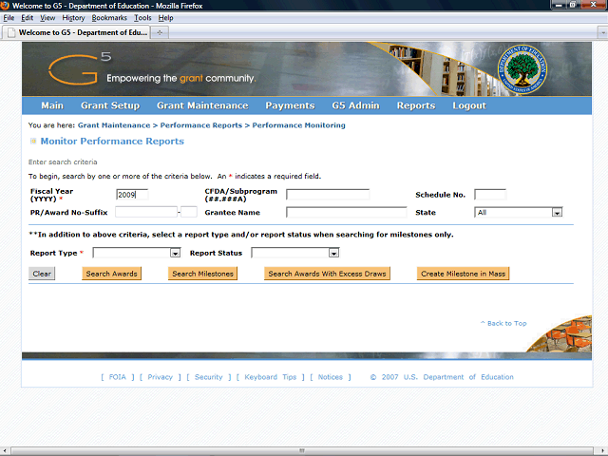Click Performance Reports breadcrumb link

(200, 125)
